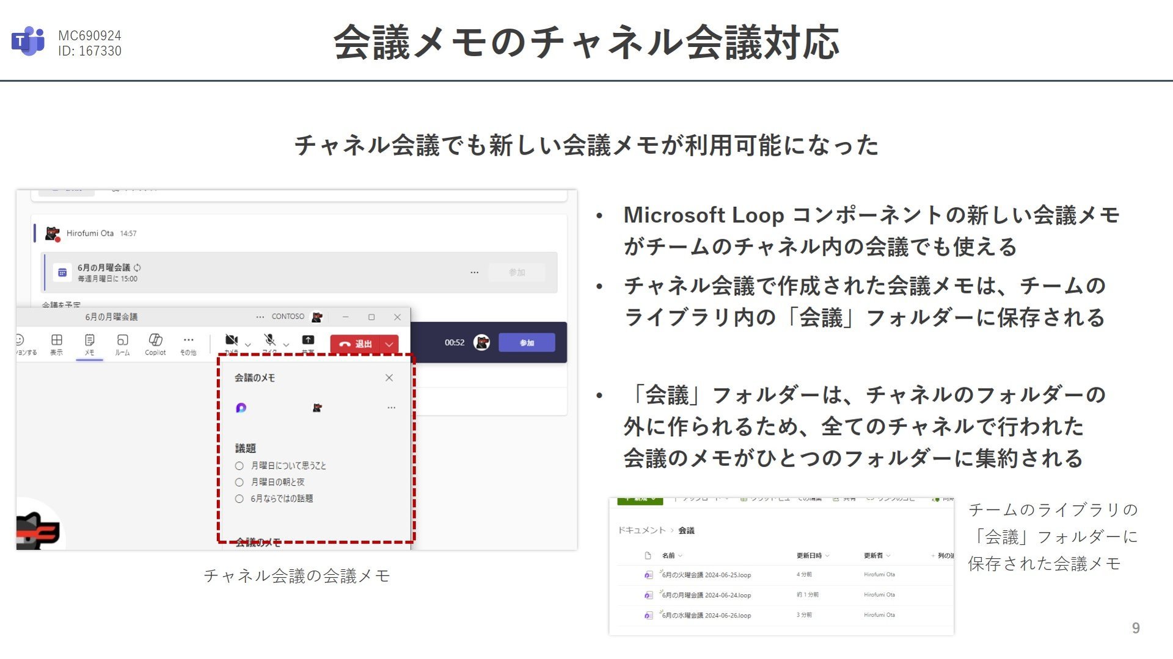Click the slide page number 9
Viewport: 1173px width, 659px height.
coord(1136,628)
